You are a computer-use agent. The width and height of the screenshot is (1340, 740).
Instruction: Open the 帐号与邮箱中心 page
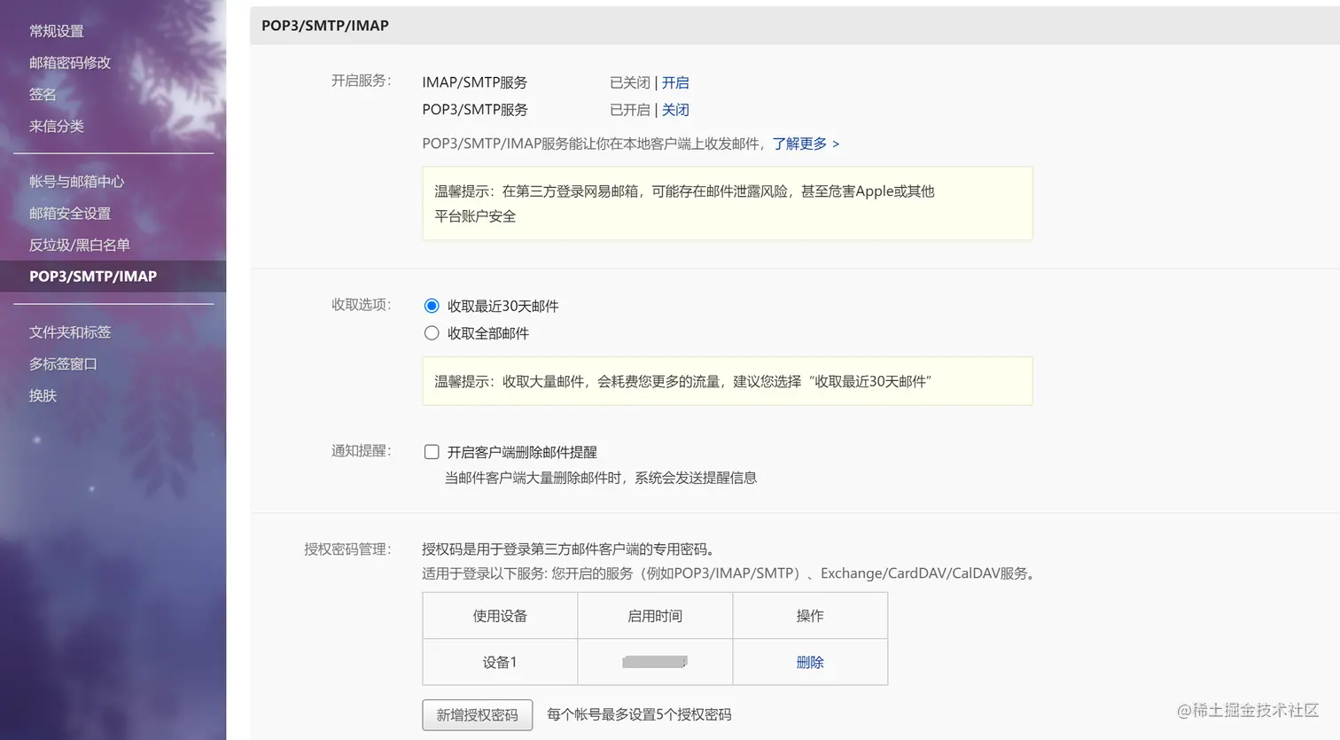tap(76, 181)
